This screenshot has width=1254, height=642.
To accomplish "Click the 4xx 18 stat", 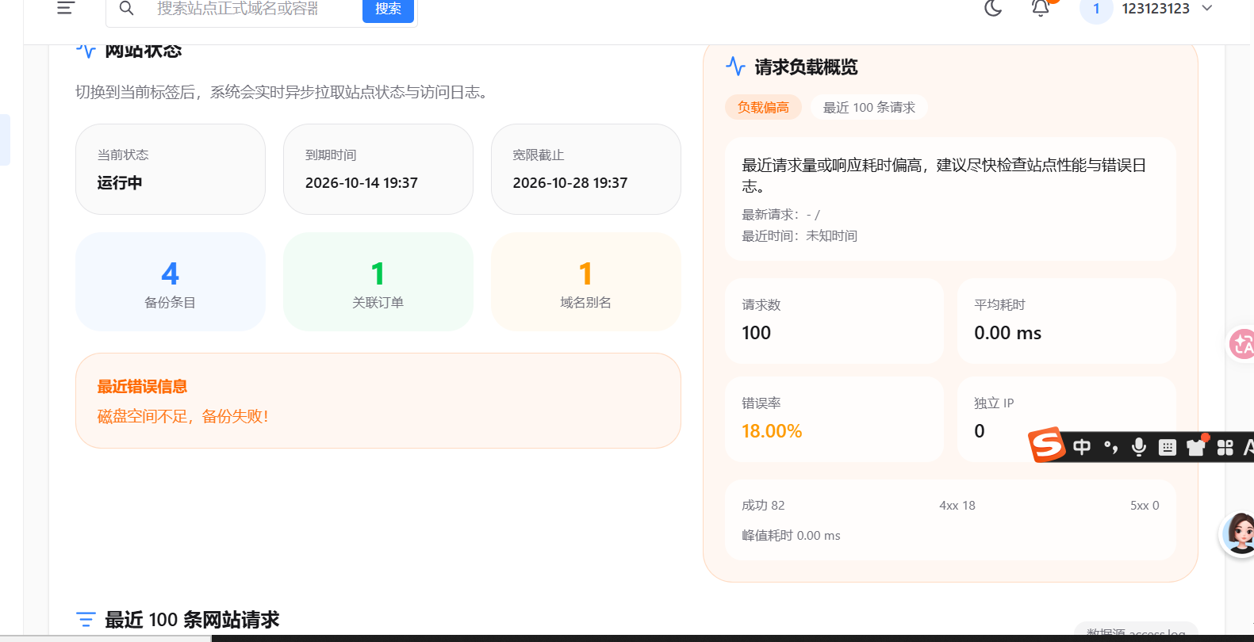I will (x=957, y=505).
